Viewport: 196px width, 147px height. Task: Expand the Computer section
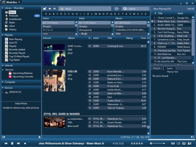tap(10, 82)
